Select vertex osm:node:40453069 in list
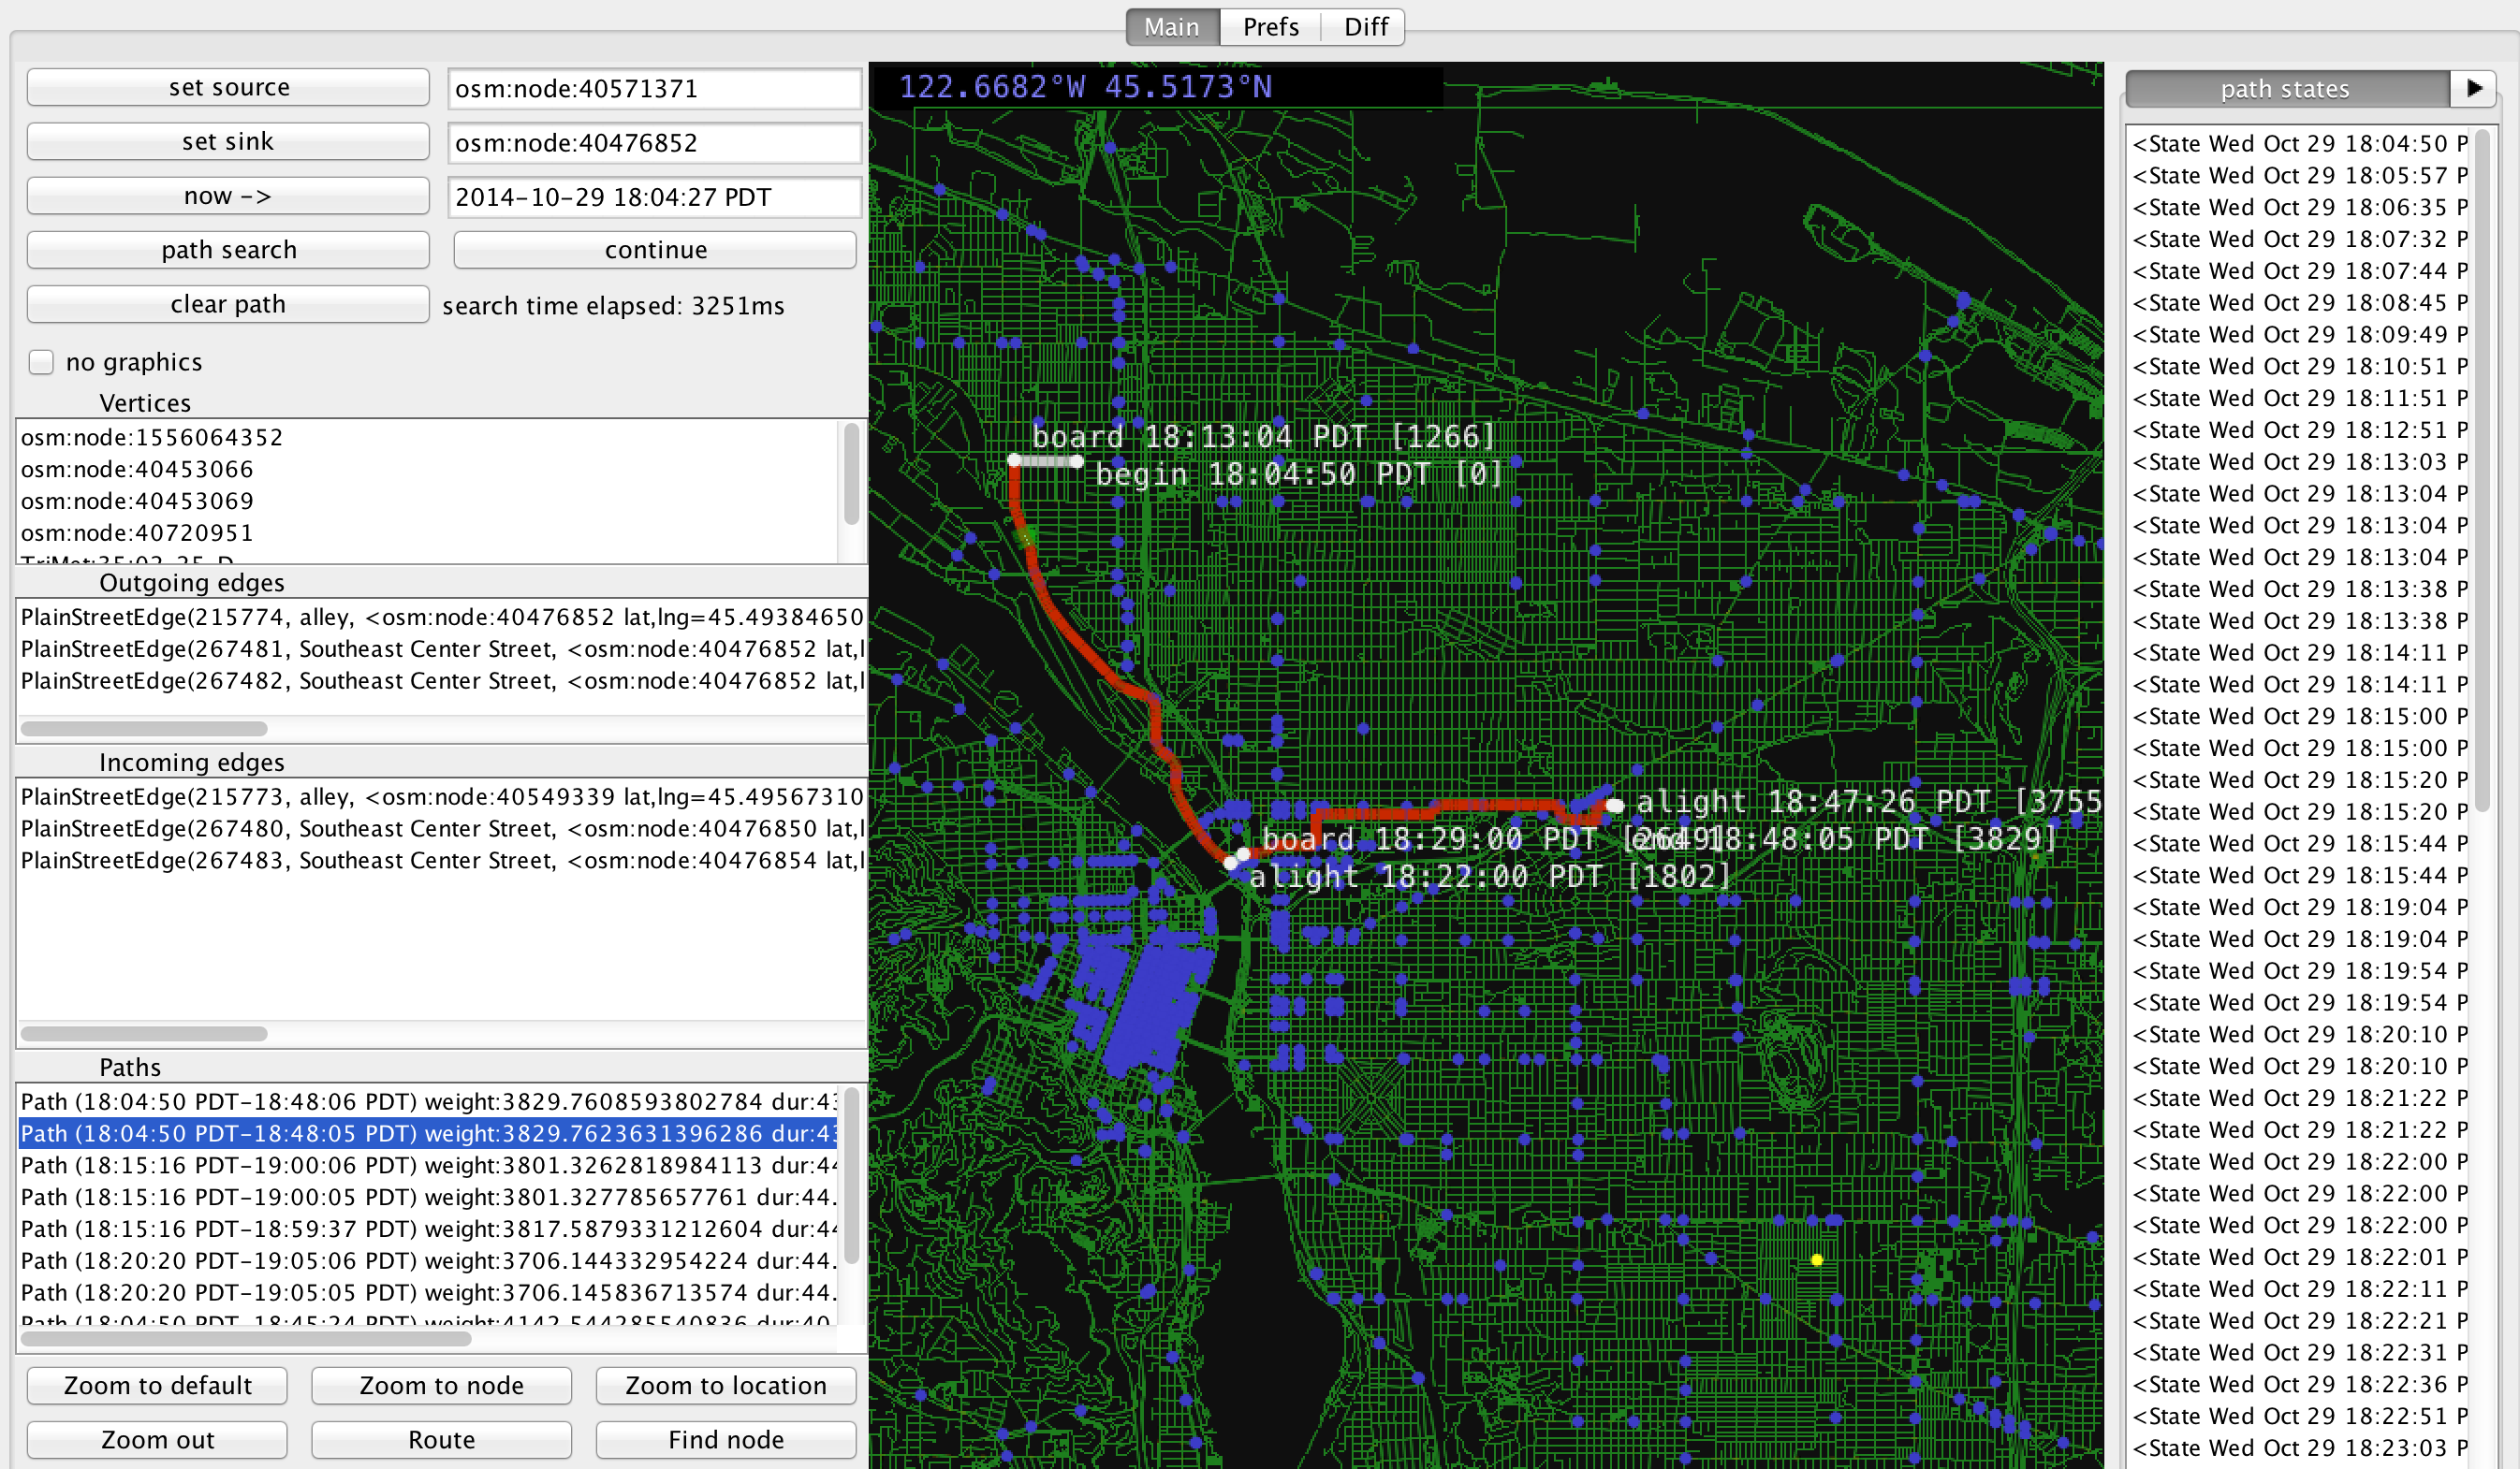 [138, 502]
